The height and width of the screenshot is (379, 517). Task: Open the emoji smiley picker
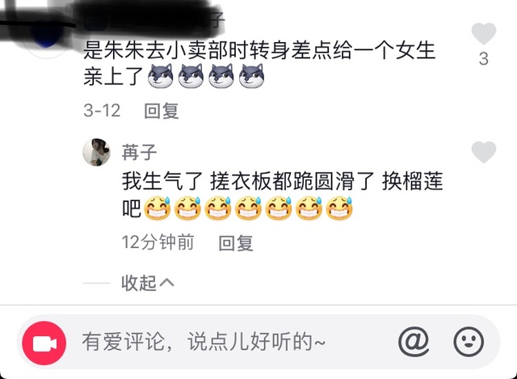click(469, 342)
